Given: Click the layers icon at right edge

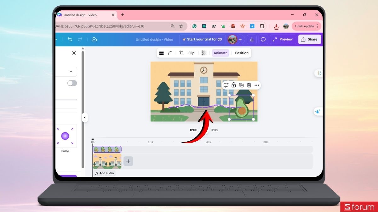Looking at the screenshot, I should [319, 73].
